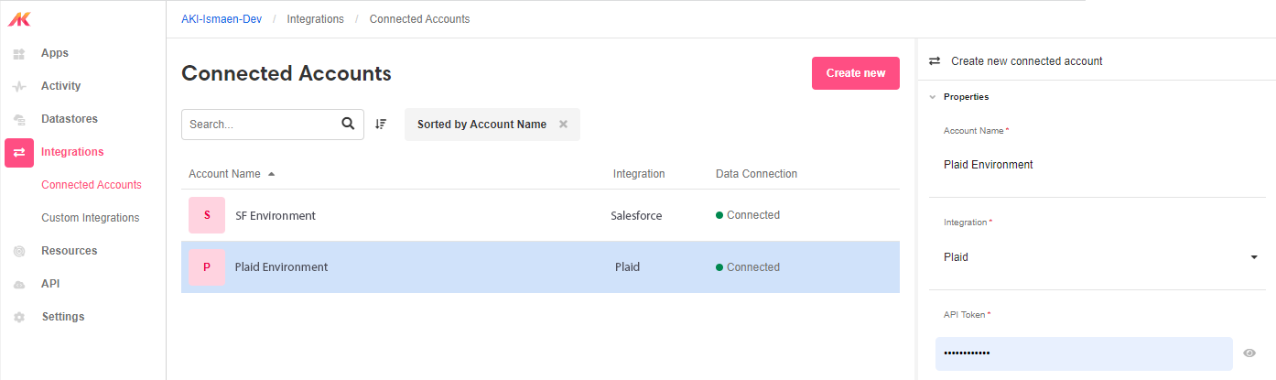The width and height of the screenshot is (1276, 380).
Task: Open the Apps section icon
Action: coord(18,54)
